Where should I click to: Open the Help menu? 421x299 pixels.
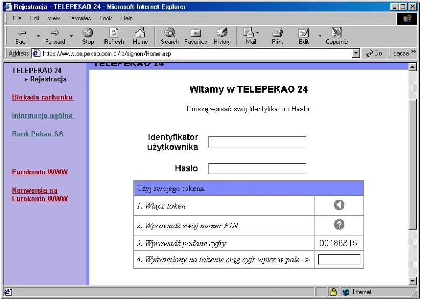[x=126, y=18]
